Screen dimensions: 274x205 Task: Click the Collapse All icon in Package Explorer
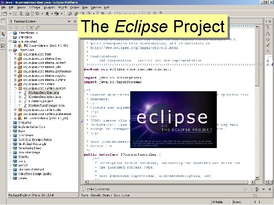31,28
